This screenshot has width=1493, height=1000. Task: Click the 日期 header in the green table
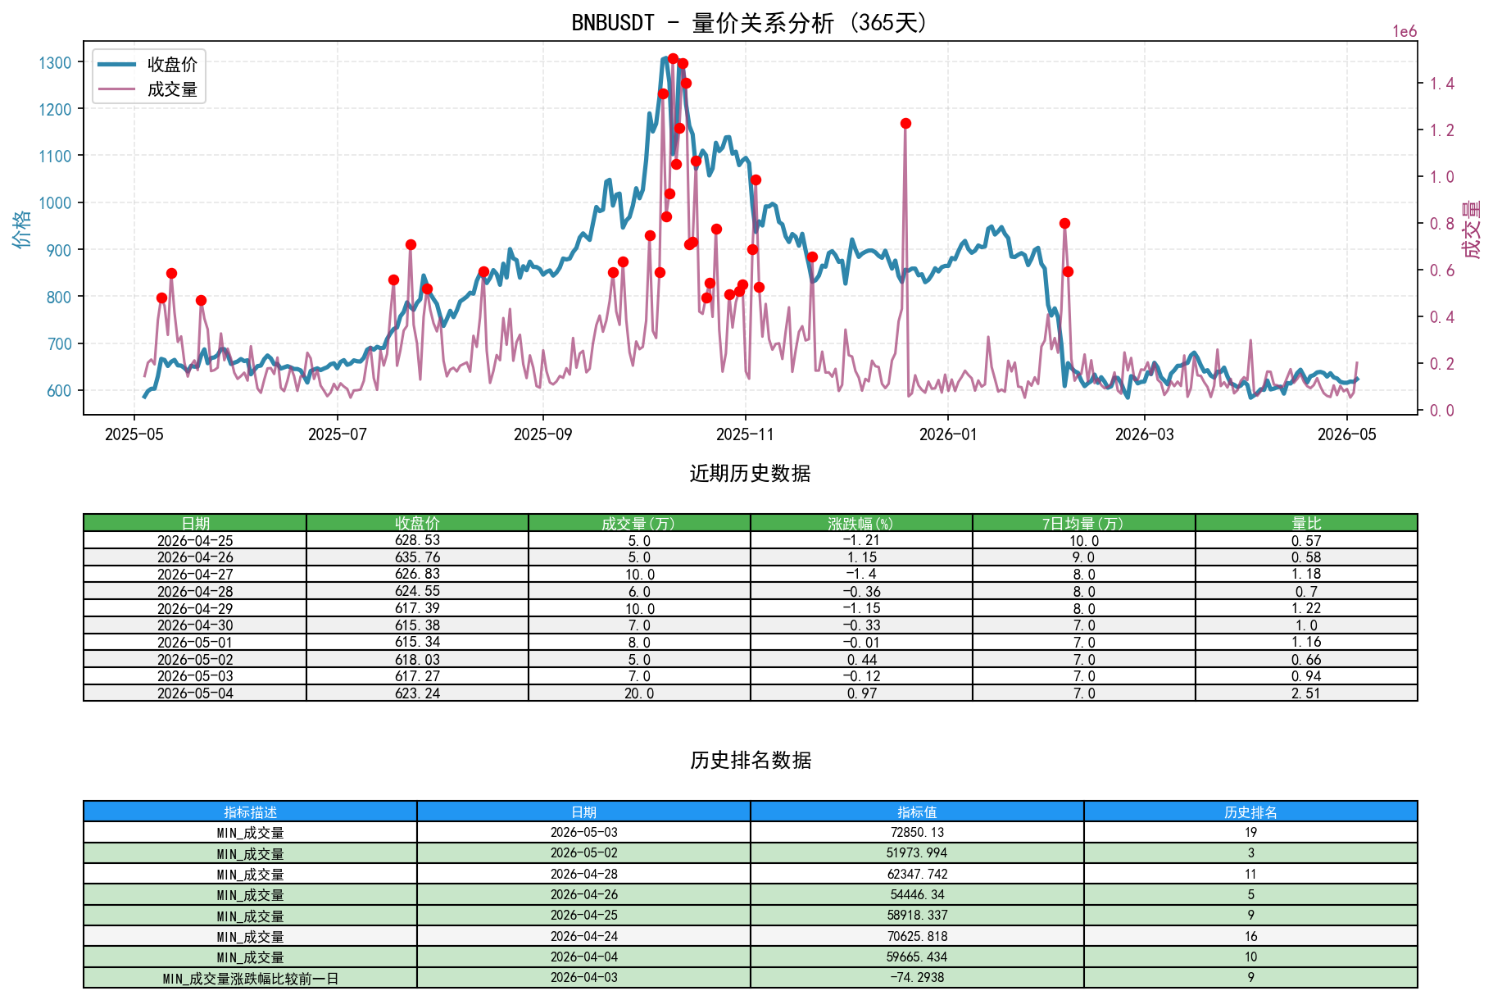coord(195,523)
